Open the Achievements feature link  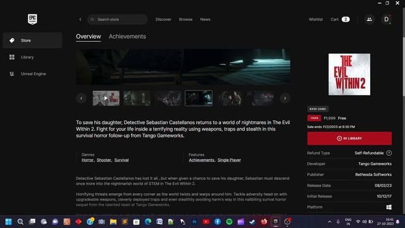pos(201,160)
